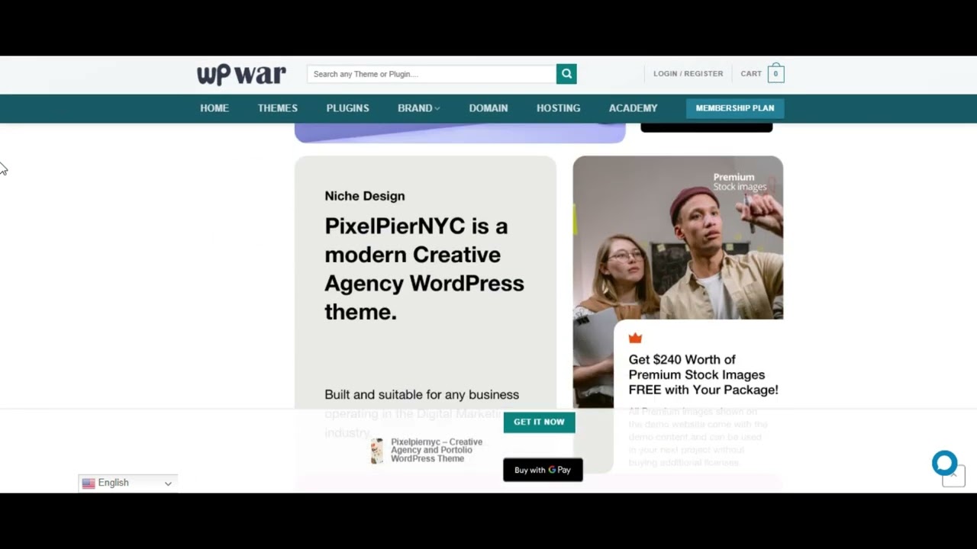
Task: Open the ACADEMY menu item
Action: click(x=634, y=108)
